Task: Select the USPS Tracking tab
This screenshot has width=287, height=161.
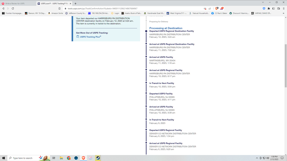Action: [x=53, y=4]
